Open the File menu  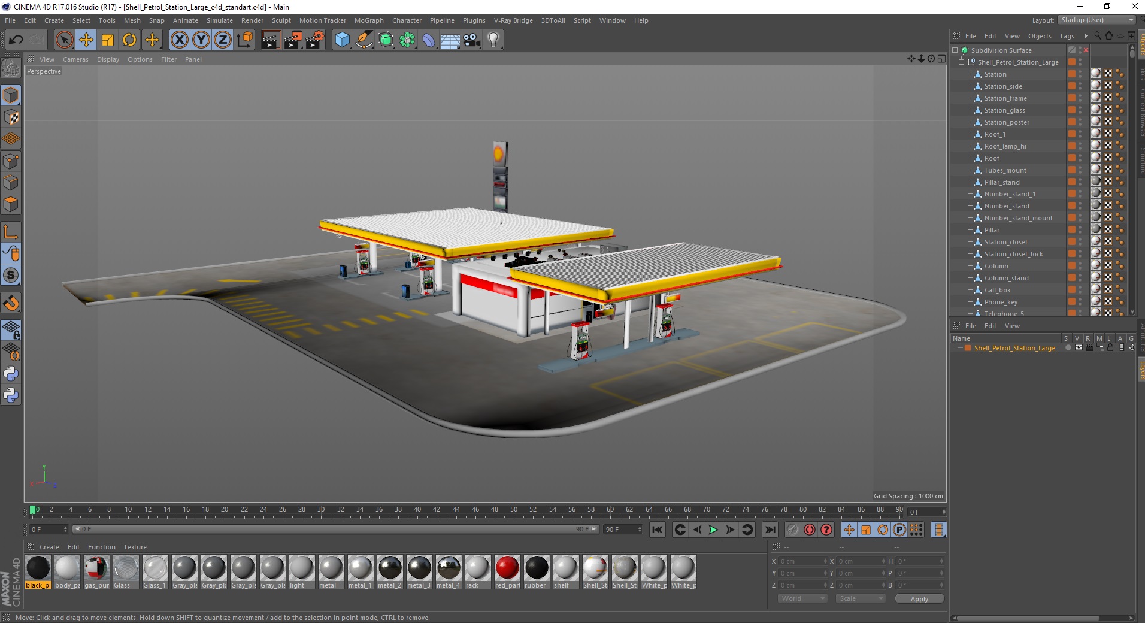pos(10,20)
